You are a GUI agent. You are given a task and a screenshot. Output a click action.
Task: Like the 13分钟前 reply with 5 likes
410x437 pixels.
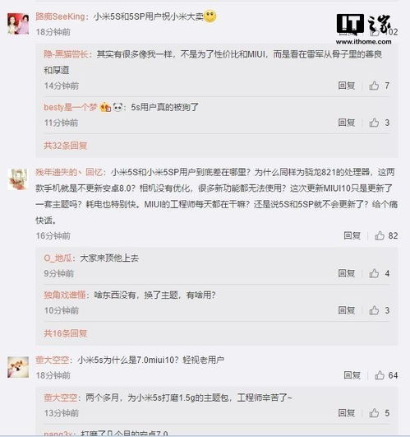(x=374, y=413)
